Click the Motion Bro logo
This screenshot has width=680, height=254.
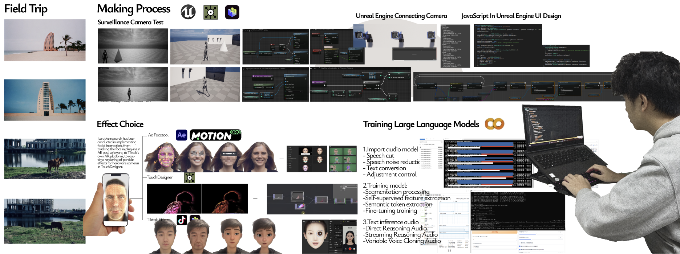[215, 135]
